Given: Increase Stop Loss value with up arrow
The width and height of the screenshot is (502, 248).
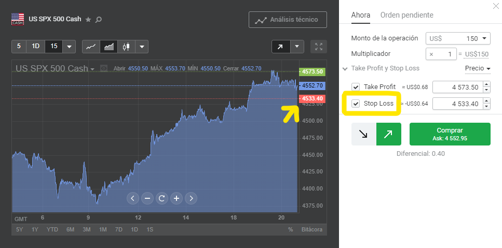Looking at the screenshot, I should pyautogui.click(x=486, y=100).
